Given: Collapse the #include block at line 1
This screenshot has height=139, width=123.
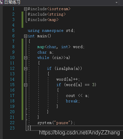Looking at the screenshot, I should [x=26, y=9].
